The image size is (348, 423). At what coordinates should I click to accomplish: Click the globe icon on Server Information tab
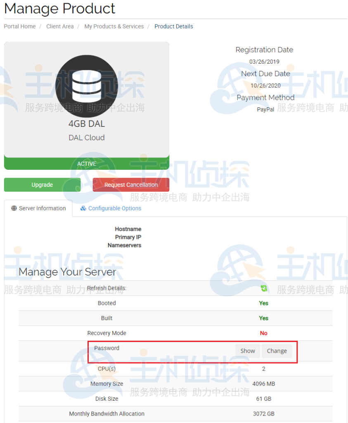click(x=14, y=208)
